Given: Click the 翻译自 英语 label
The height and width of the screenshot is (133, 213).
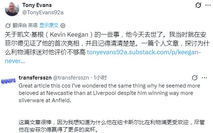Looking at the screenshot, I should [25, 25].
